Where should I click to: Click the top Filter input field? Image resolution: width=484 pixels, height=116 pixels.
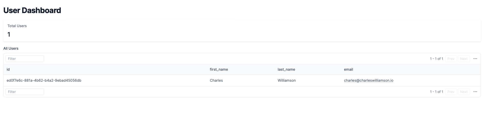(25, 59)
